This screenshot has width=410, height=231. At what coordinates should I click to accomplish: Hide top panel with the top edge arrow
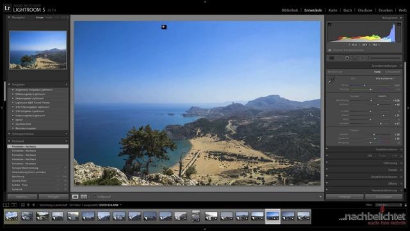(205, 1)
